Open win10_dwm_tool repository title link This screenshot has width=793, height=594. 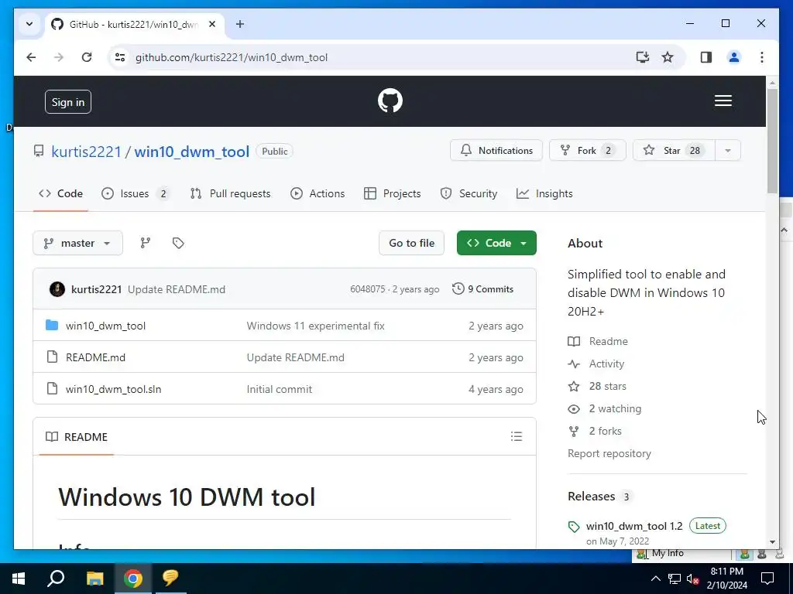point(192,152)
